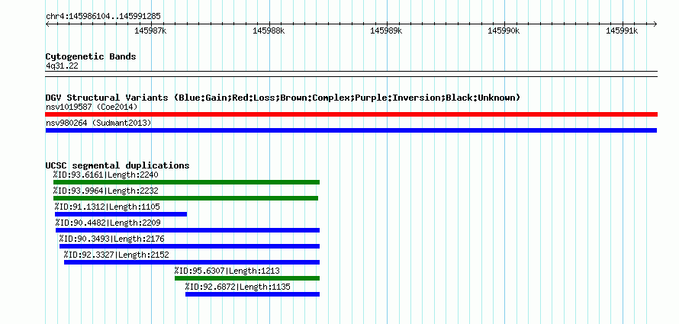Select blue duplication bar with length 2176
This screenshot has width=679, height=324.
click(x=189, y=246)
